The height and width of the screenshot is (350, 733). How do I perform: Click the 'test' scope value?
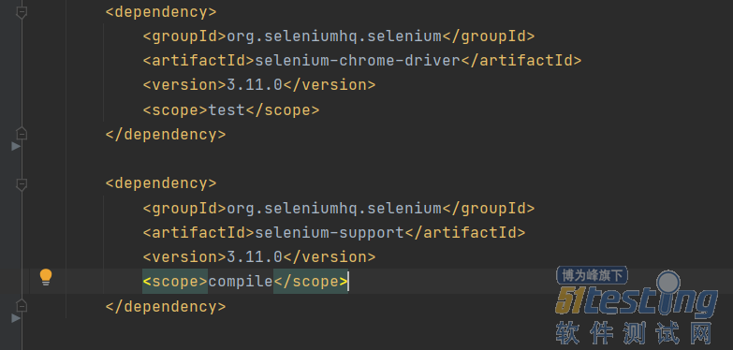227,110
